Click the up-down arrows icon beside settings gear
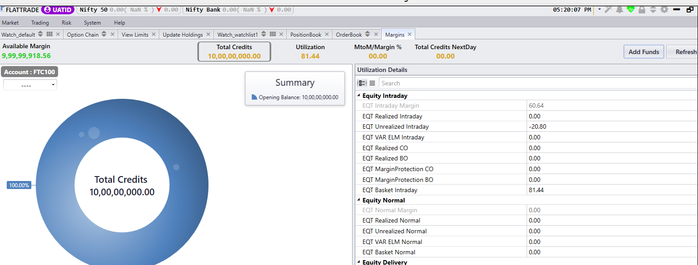The width and height of the screenshot is (698, 265). 653,9
